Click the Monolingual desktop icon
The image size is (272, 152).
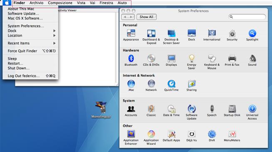pos(101,110)
